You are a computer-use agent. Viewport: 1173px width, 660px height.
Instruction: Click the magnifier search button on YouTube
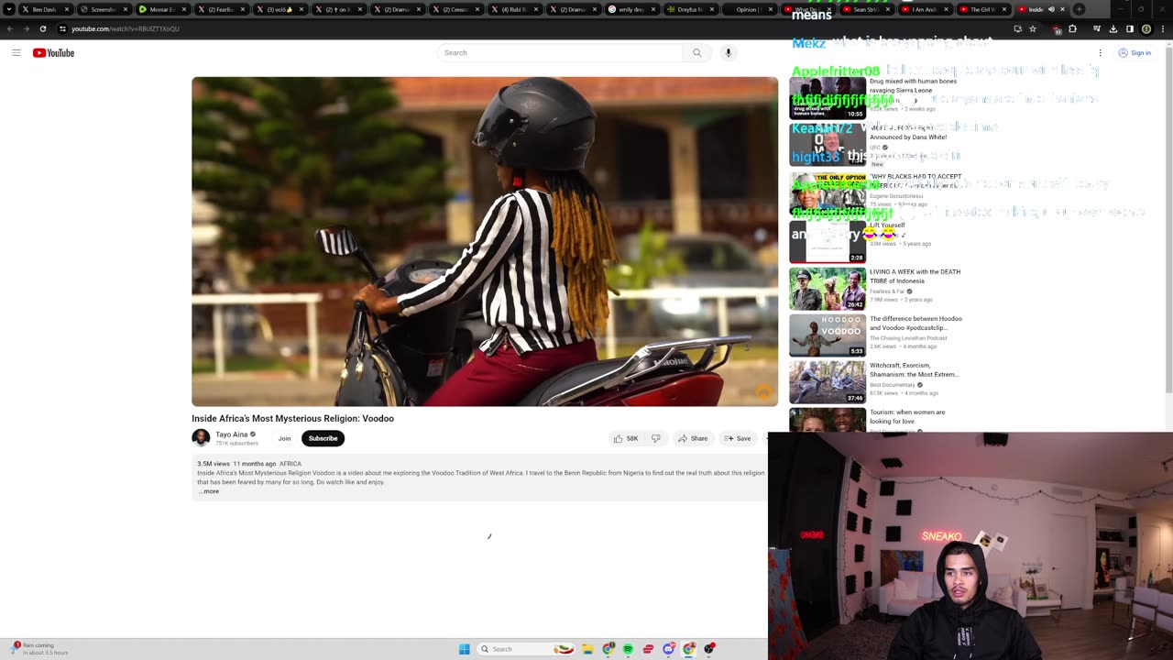tap(697, 53)
